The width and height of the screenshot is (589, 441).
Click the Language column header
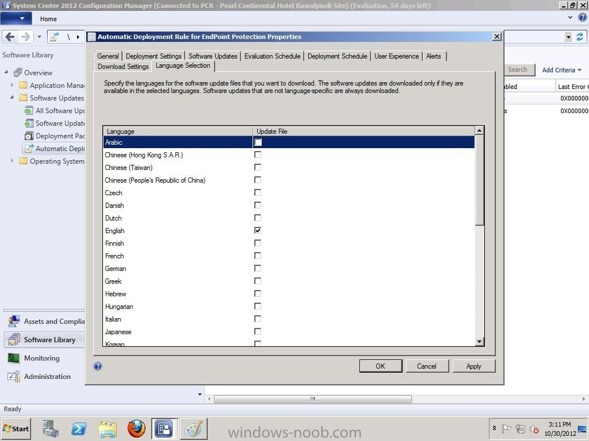click(x=178, y=131)
